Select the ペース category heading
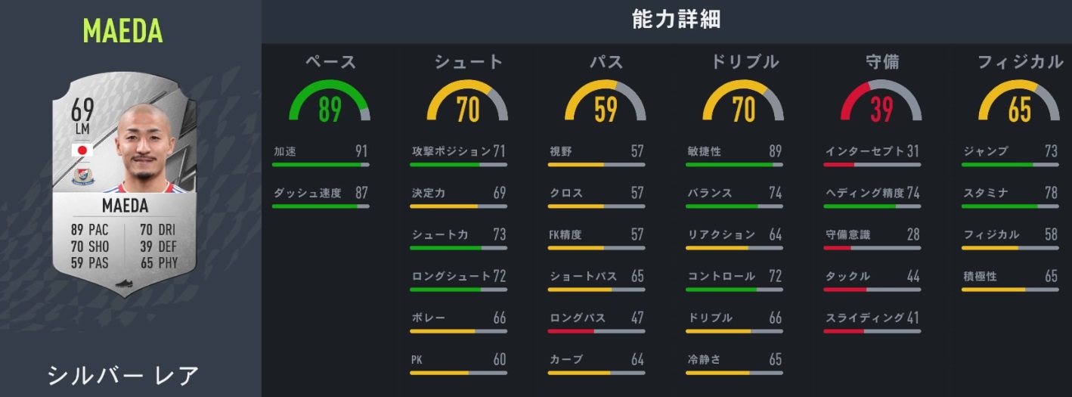Viewport: 1072px width, 397px height. tap(330, 62)
